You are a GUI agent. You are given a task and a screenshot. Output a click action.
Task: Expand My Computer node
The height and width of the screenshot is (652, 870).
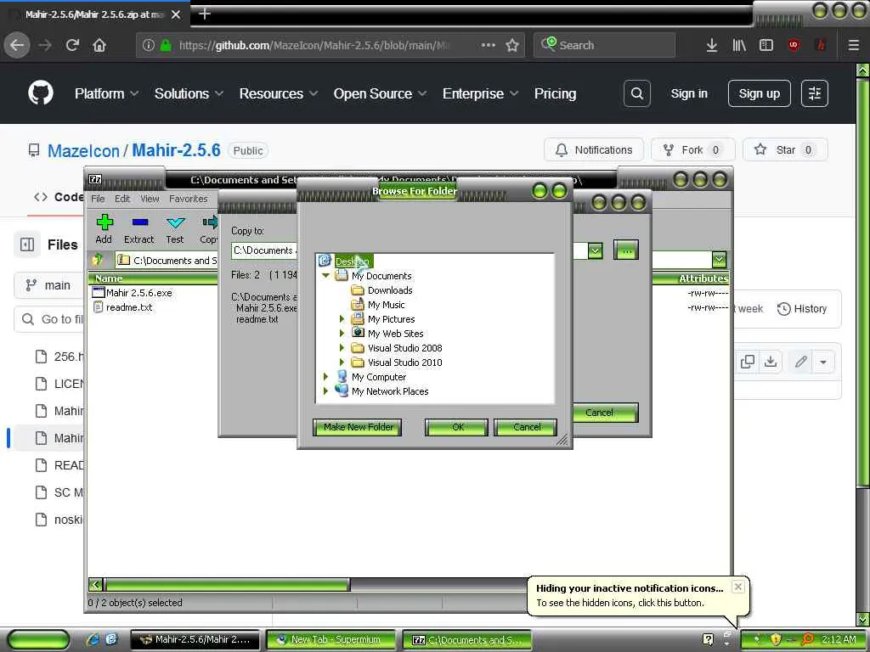coord(325,376)
